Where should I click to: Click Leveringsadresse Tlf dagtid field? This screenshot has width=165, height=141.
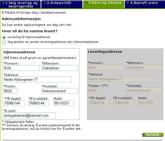99,103
